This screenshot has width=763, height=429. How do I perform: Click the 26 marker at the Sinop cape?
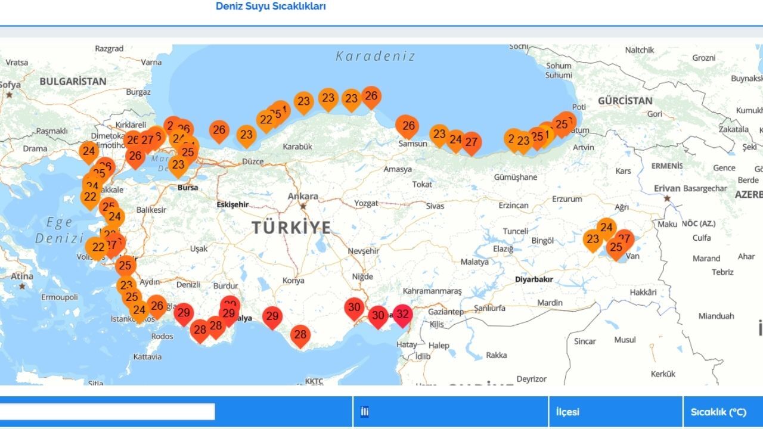click(x=371, y=97)
